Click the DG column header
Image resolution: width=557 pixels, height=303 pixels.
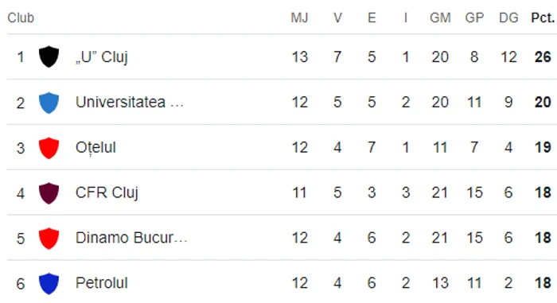[508, 17]
